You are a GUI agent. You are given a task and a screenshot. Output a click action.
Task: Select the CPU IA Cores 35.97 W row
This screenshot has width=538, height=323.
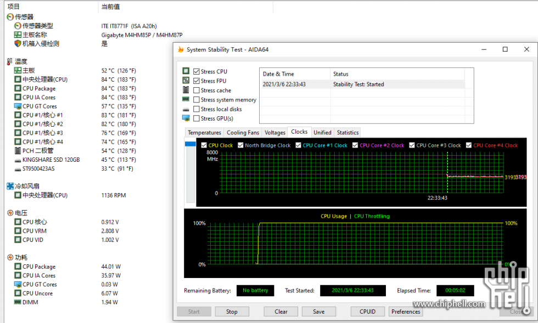click(x=68, y=275)
